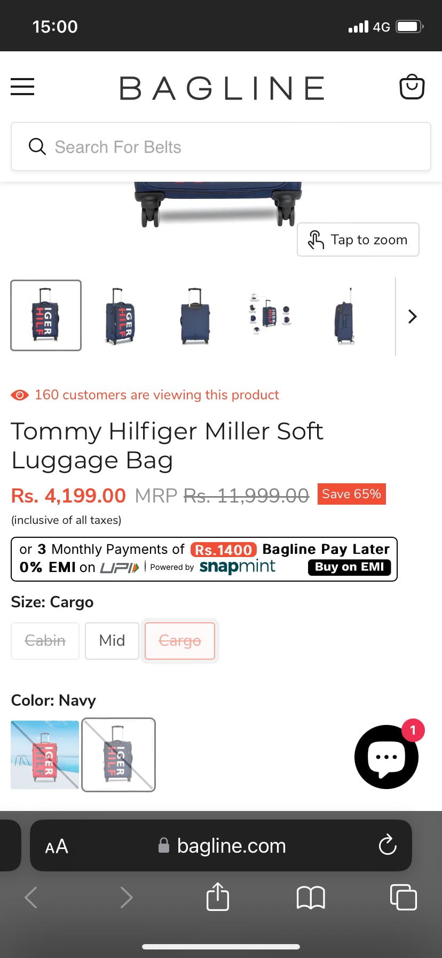Choose the navy luggage color swatch
442x958 pixels.
pos(119,755)
